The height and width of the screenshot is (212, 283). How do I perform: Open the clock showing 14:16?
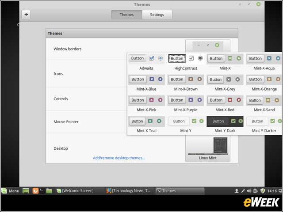272,191
